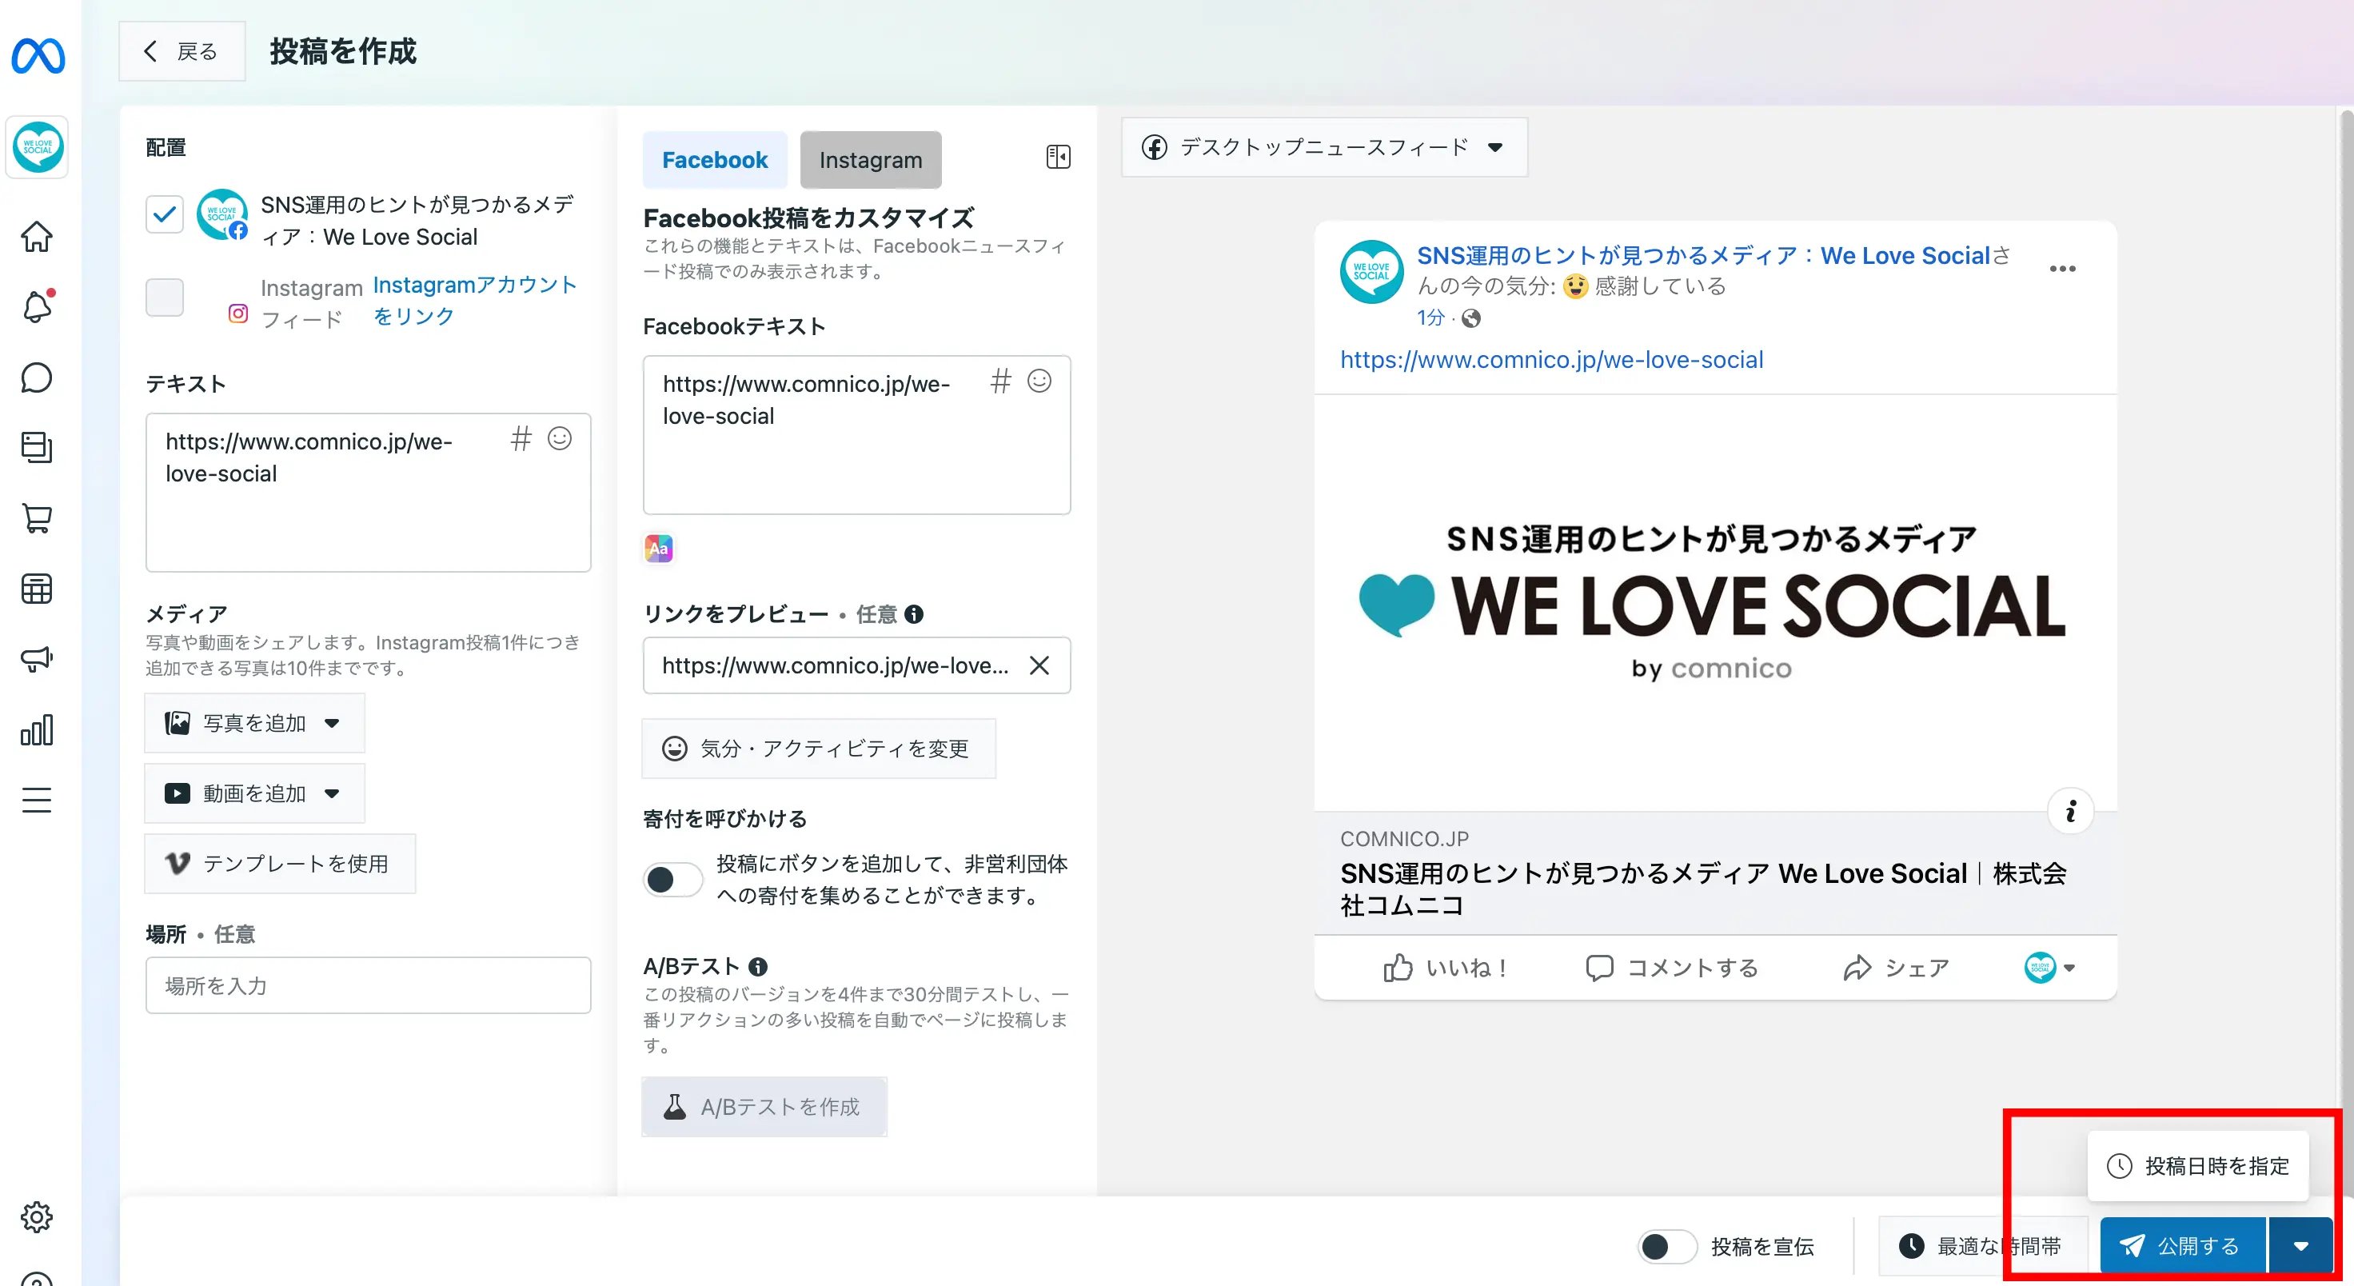Click page name link in post preview

[1703, 256]
